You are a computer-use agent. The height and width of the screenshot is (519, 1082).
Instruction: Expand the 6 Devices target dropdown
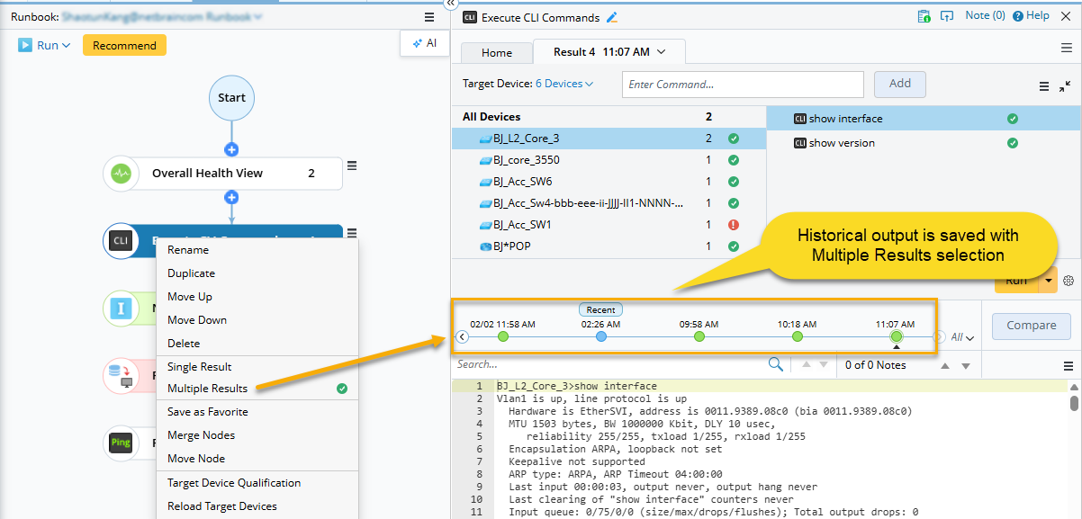coord(564,84)
